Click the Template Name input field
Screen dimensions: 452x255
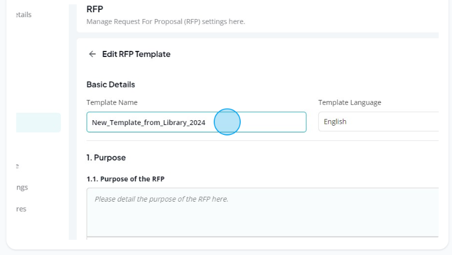coord(197,122)
